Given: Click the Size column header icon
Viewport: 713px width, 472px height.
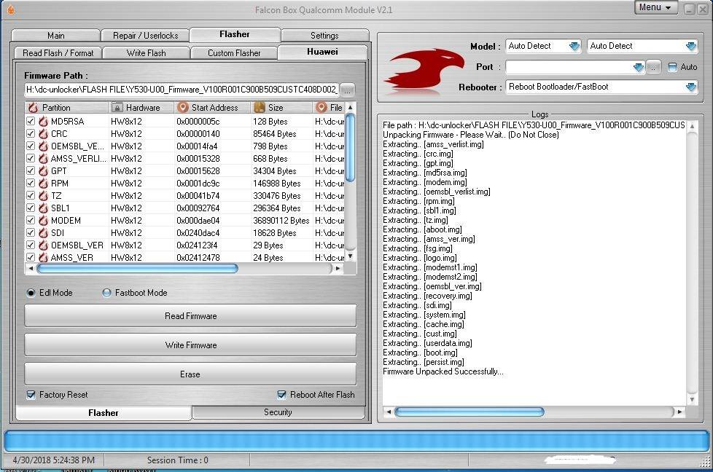Looking at the screenshot, I should coord(260,108).
